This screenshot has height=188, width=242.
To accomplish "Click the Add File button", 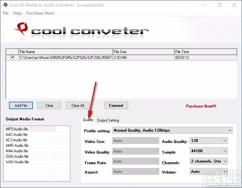I will tap(21, 106).
